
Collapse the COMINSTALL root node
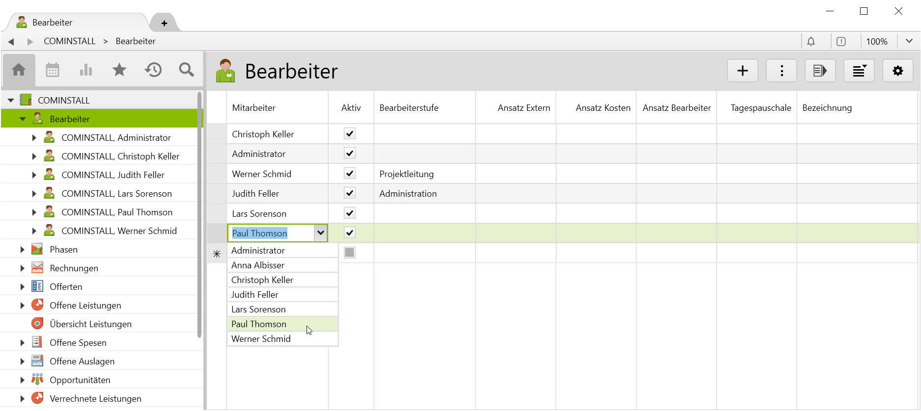point(11,101)
